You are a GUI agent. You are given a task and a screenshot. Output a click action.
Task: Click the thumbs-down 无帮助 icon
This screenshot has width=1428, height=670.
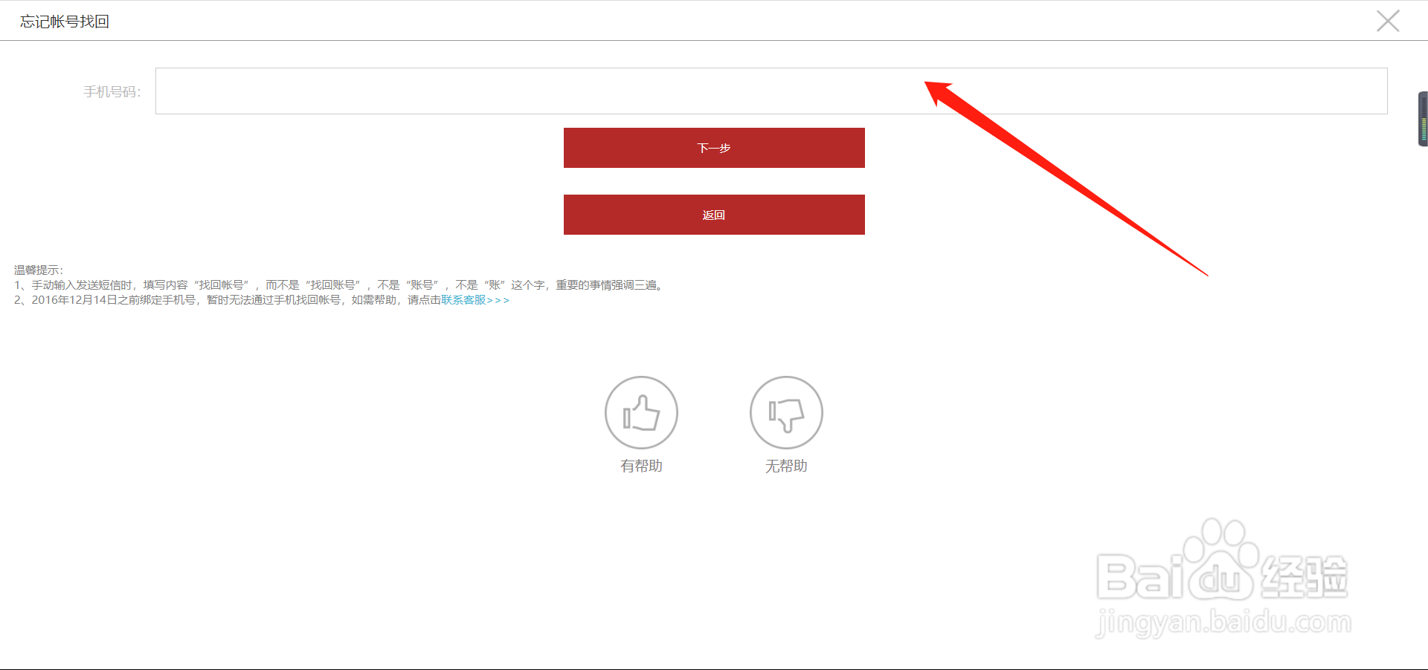(786, 412)
